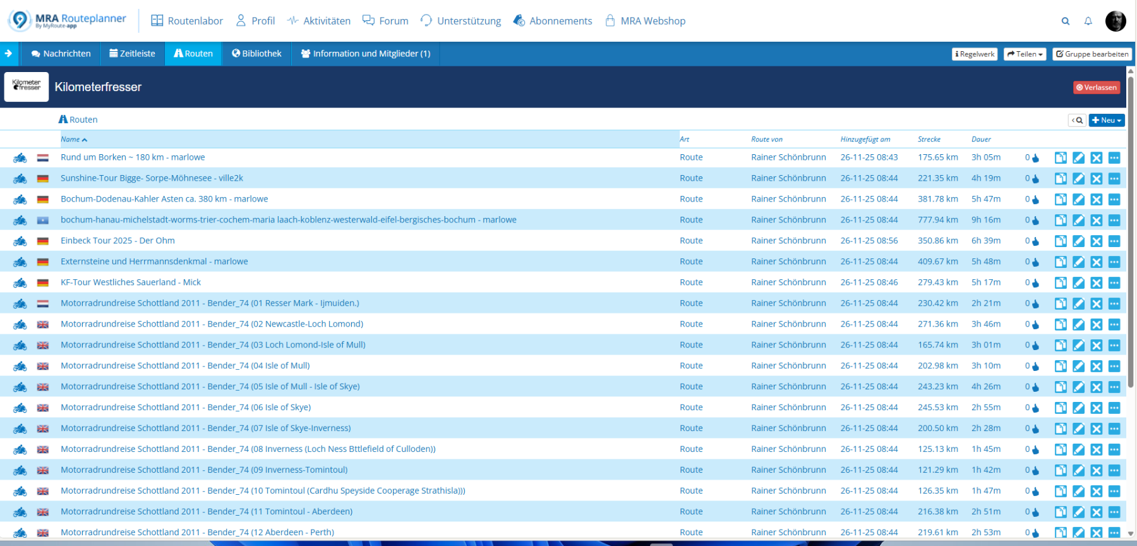Open the Zeitleiste tab
This screenshot has height=546, width=1137.
tap(132, 54)
